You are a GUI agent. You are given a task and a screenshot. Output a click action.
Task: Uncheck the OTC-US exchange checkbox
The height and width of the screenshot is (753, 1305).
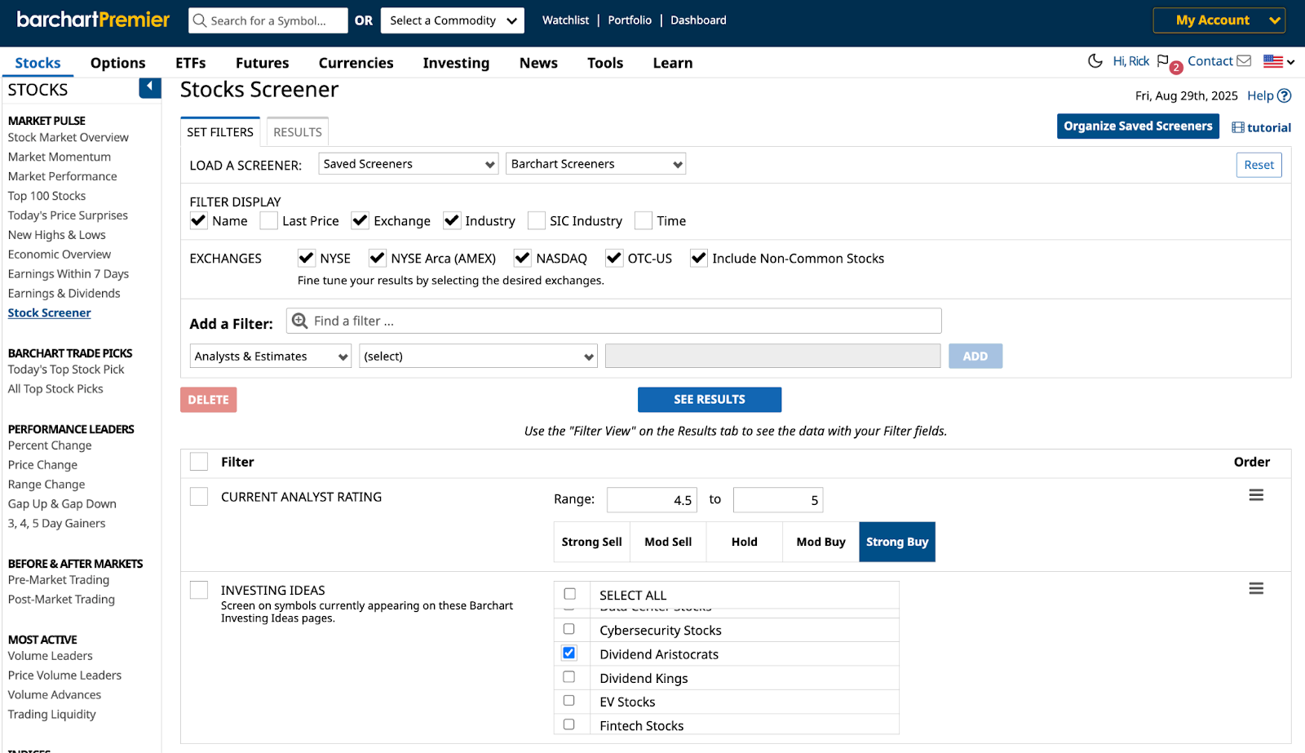614,258
